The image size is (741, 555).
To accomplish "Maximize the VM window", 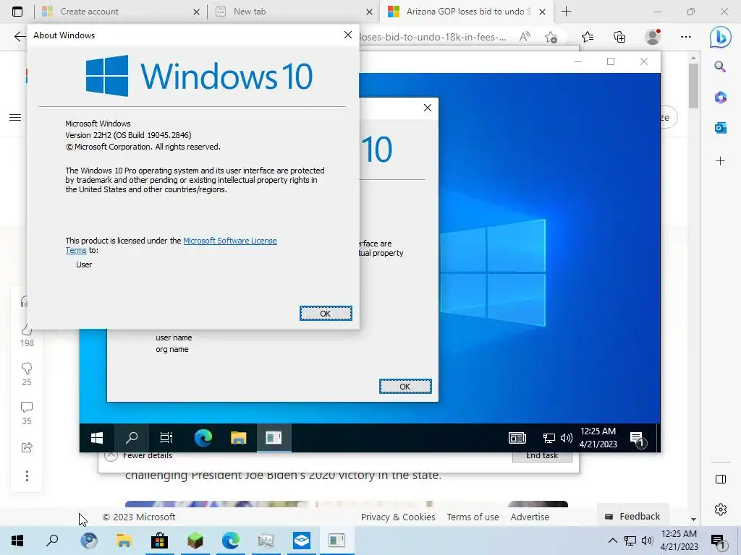I will tap(611, 61).
